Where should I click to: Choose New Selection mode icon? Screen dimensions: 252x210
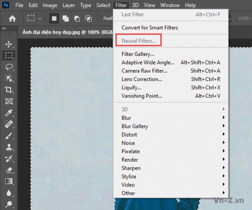point(54,18)
